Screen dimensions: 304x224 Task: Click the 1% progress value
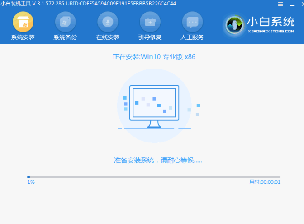pyautogui.click(x=31, y=182)
